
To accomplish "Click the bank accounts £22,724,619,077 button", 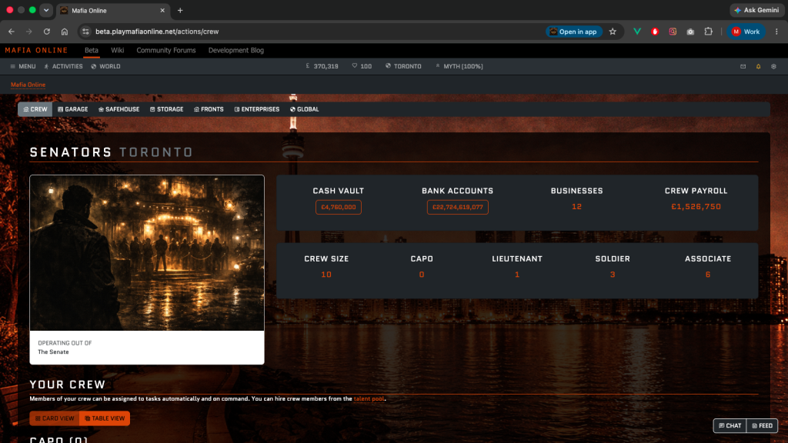I will (x=458, y=207).
